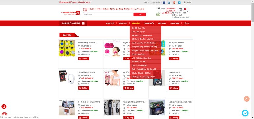
Task: Open Gậy chụp hình bluetooth thumbnail
Action: coord(112,107)
